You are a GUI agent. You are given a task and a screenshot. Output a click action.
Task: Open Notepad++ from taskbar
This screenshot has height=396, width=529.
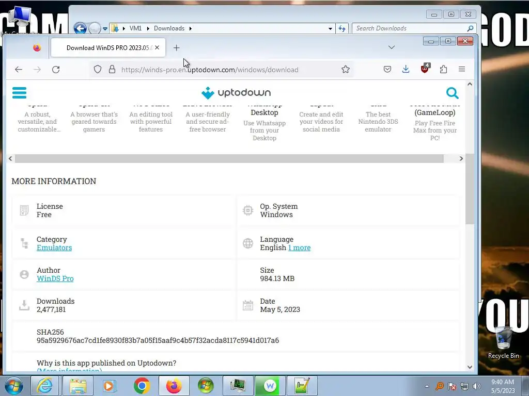301,386
